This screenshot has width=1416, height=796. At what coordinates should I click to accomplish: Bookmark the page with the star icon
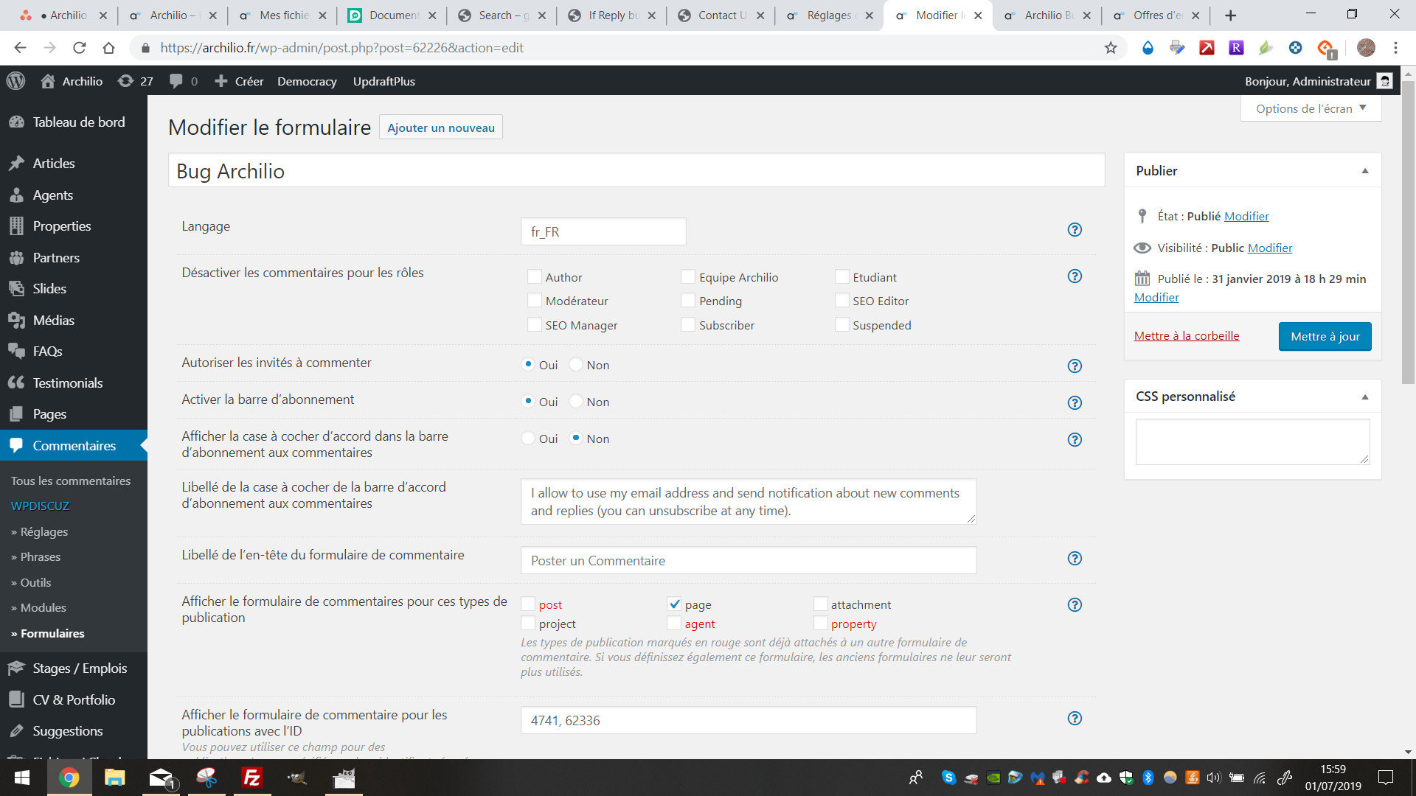pyautogui.click(x=1111, y=48)
